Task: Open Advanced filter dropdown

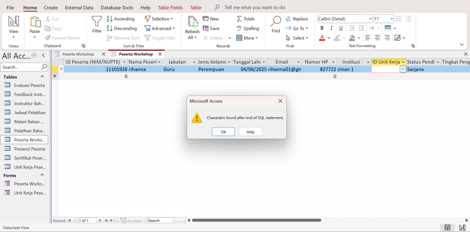Action: pos(160,29)
